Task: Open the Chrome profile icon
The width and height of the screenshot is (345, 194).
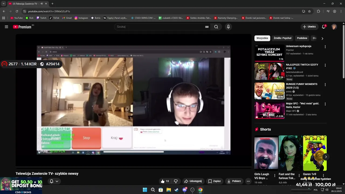Action: [x=334, y=11]
